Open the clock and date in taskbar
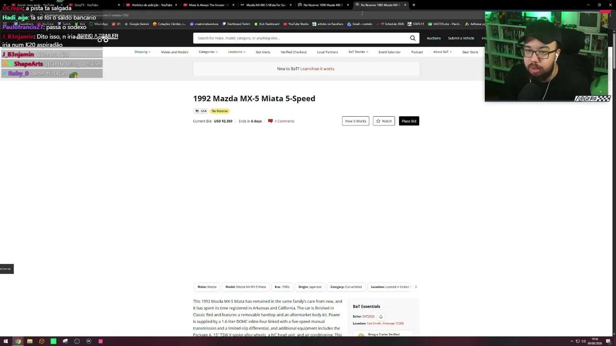 [594, 341]
